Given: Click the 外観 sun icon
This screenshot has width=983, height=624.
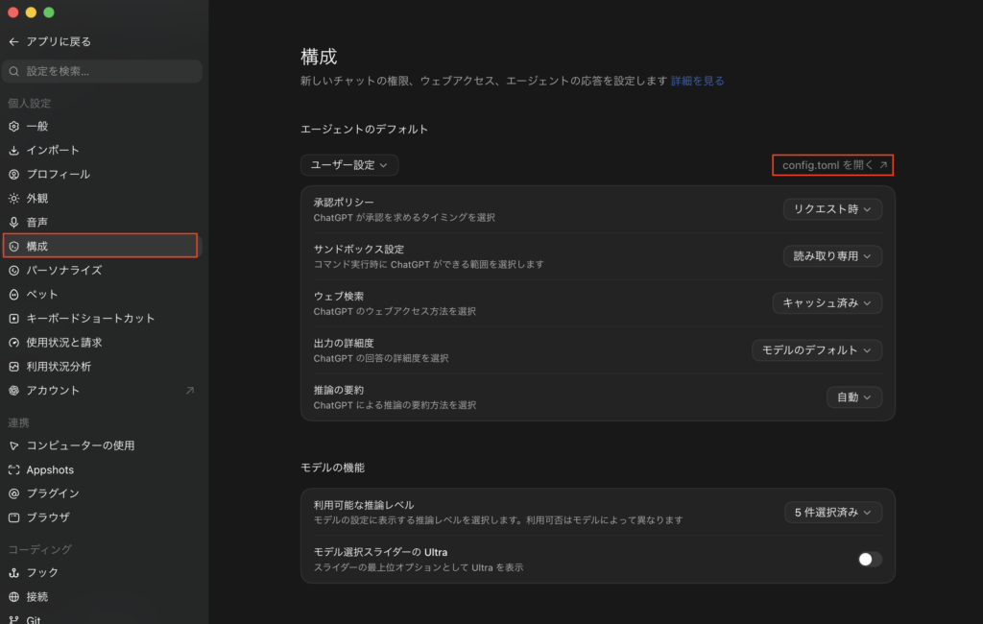Looking at the screenshot, I should coord(13,198).
